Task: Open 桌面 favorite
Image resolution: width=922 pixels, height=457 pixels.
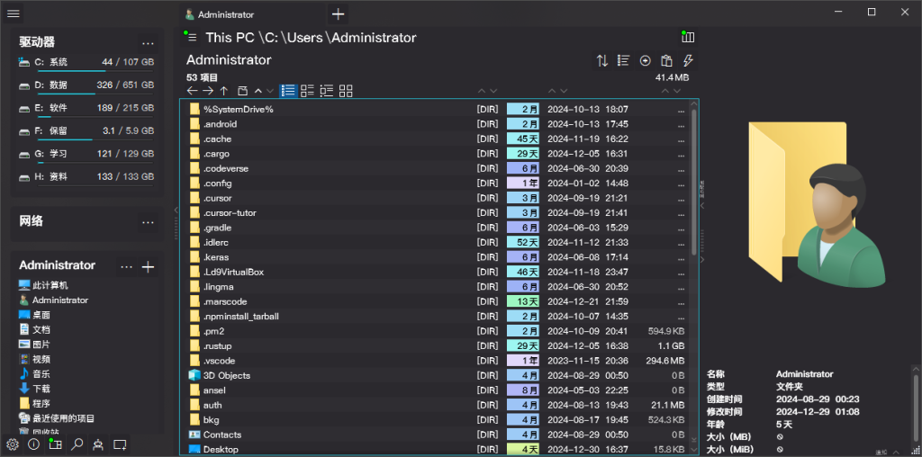Action: 34,315
